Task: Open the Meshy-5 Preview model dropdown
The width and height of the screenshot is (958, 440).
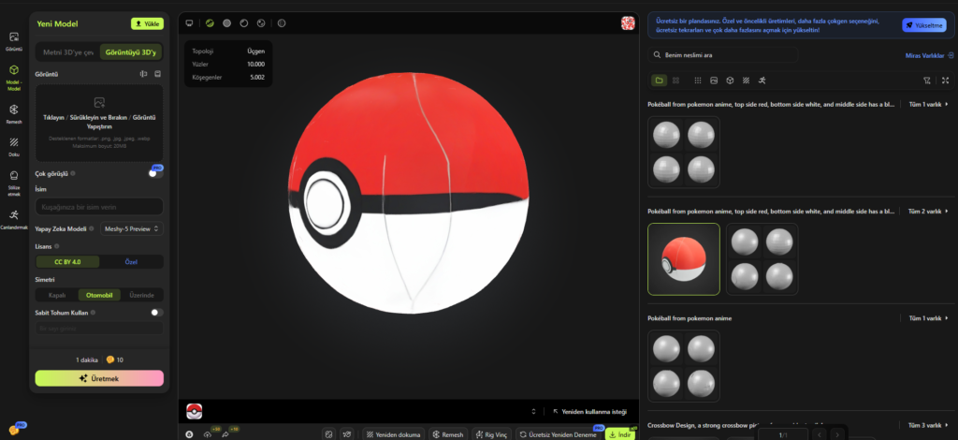Action: (132, 228)
